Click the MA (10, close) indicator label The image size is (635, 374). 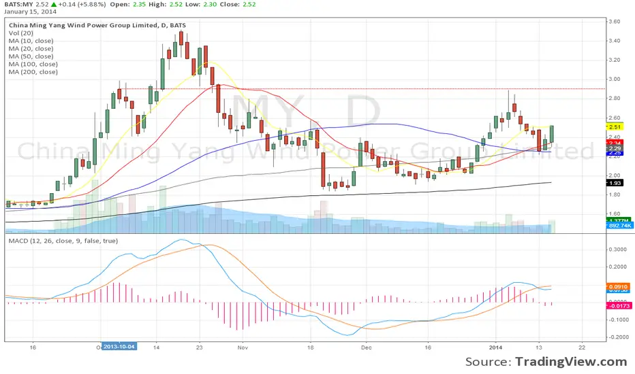(31, 41)
